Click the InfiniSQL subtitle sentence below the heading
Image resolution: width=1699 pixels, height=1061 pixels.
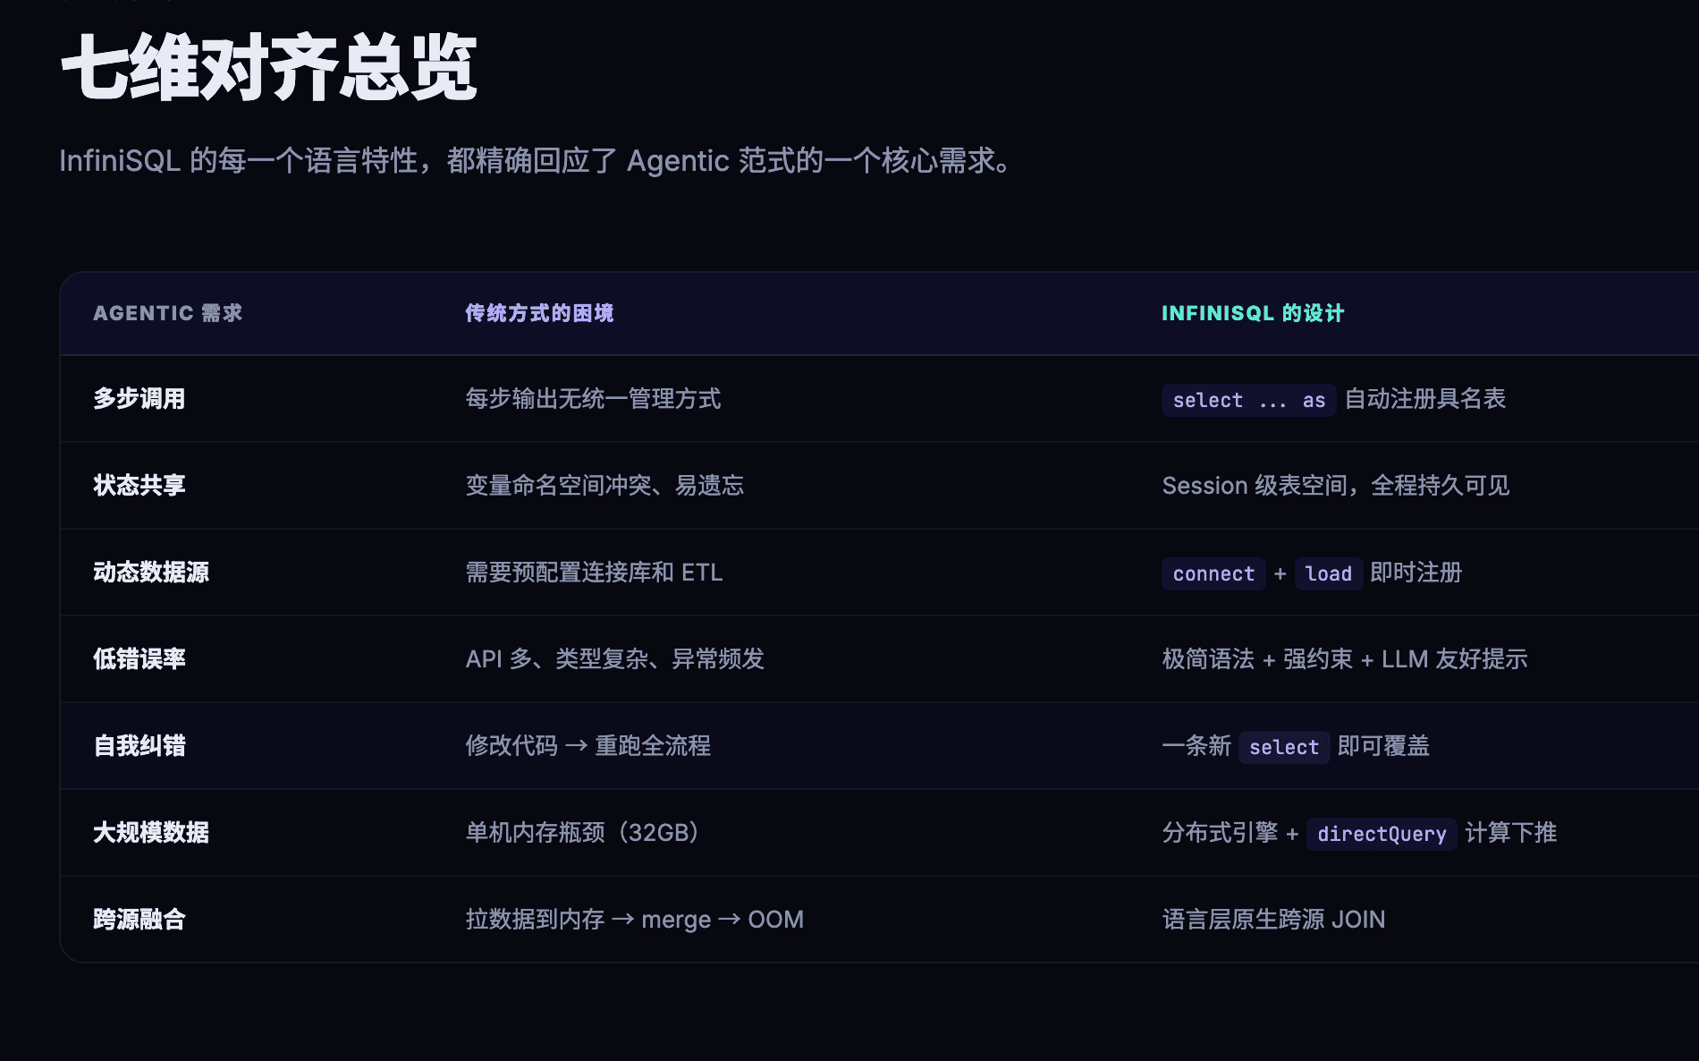point(535,161)
